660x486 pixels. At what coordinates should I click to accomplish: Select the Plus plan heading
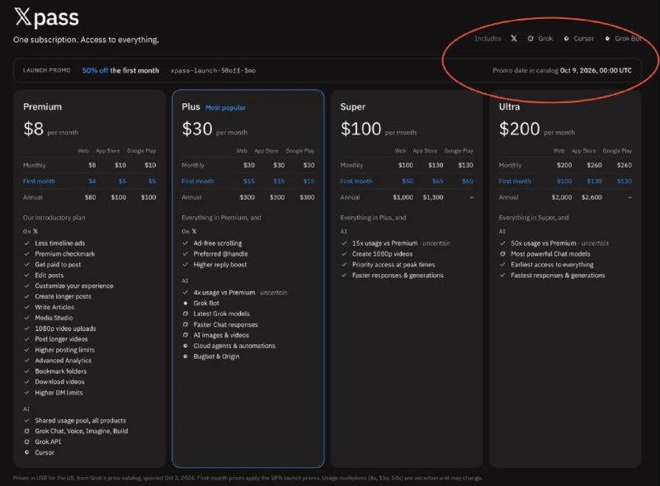pos(191,106)
